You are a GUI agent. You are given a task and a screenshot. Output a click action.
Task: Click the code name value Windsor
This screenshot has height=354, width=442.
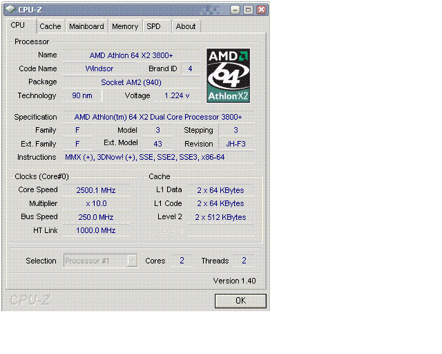(99, 68)
